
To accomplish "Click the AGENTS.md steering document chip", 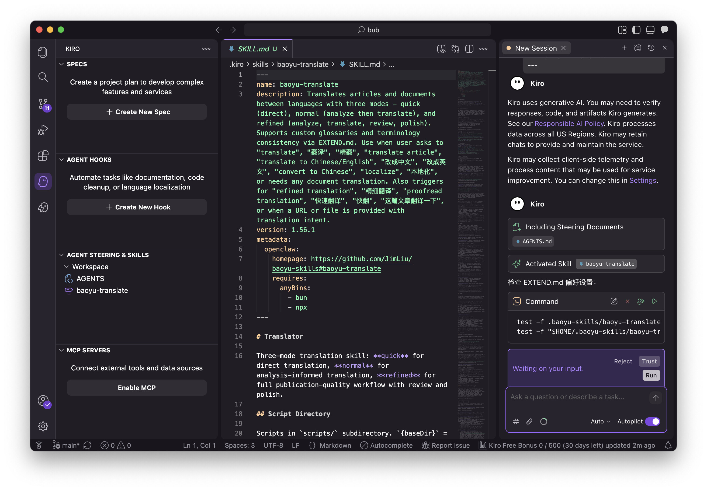I will coord(533,241).
